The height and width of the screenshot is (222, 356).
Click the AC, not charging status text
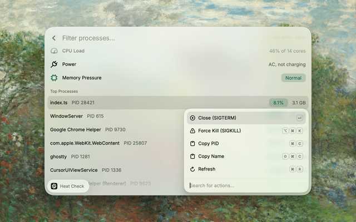pyautogui.click(x=287, y=64)
